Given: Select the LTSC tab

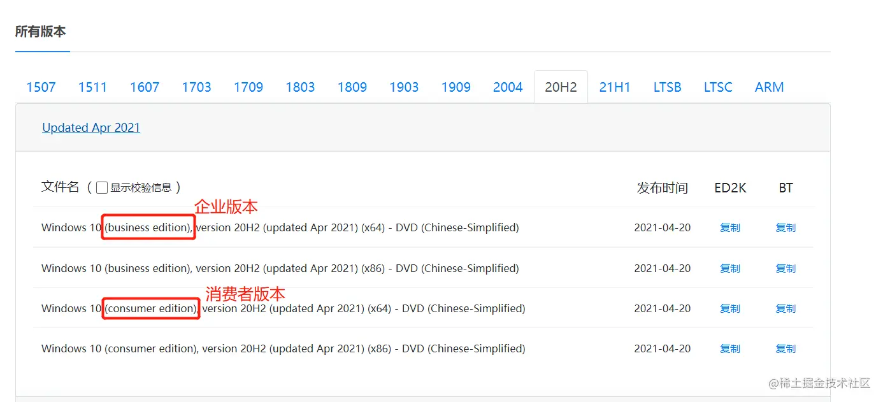Looking at the screenshot, I should (x=718, y=87).
